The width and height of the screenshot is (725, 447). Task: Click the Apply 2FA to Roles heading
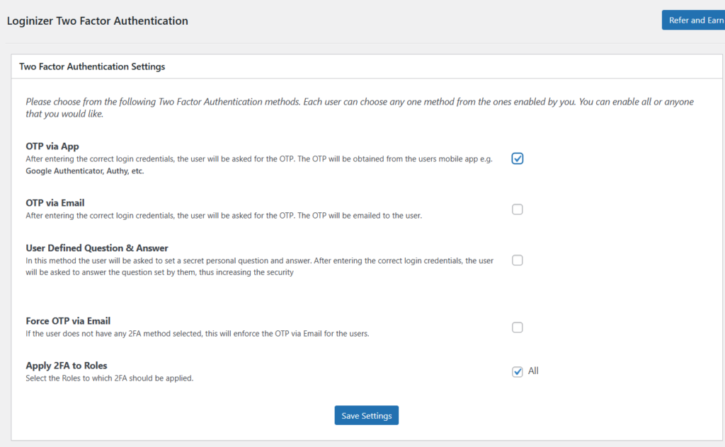tap(67, 366)
